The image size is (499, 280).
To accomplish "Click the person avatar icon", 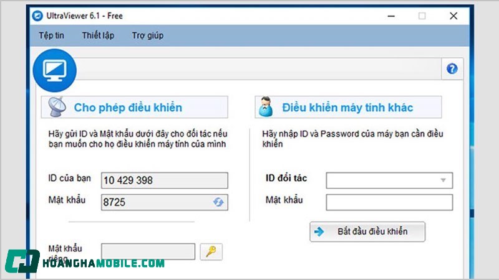I will tap(266, 108).
